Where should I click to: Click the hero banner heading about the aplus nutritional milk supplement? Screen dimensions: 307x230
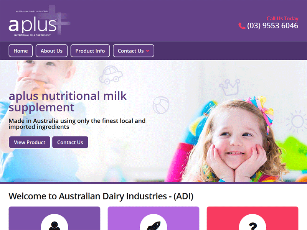pos(68,102)
